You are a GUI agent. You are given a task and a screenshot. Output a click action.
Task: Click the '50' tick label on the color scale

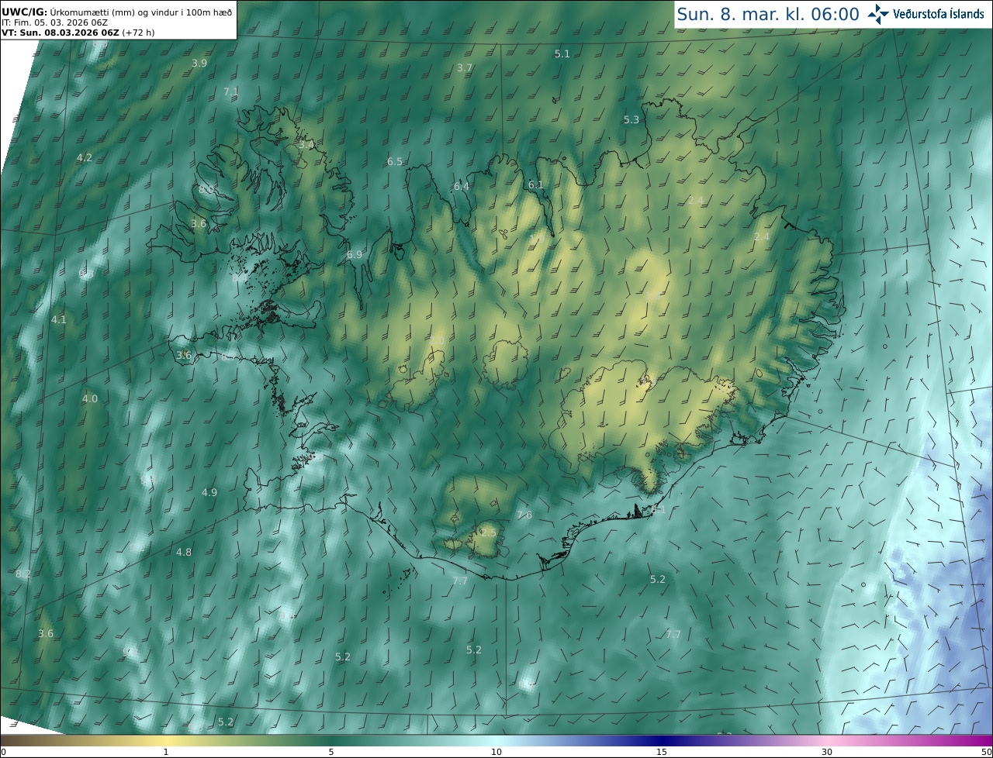tap(987, 752)
